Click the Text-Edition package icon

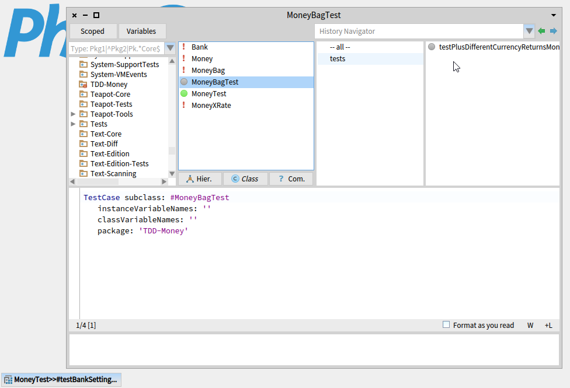pos(84,153)
